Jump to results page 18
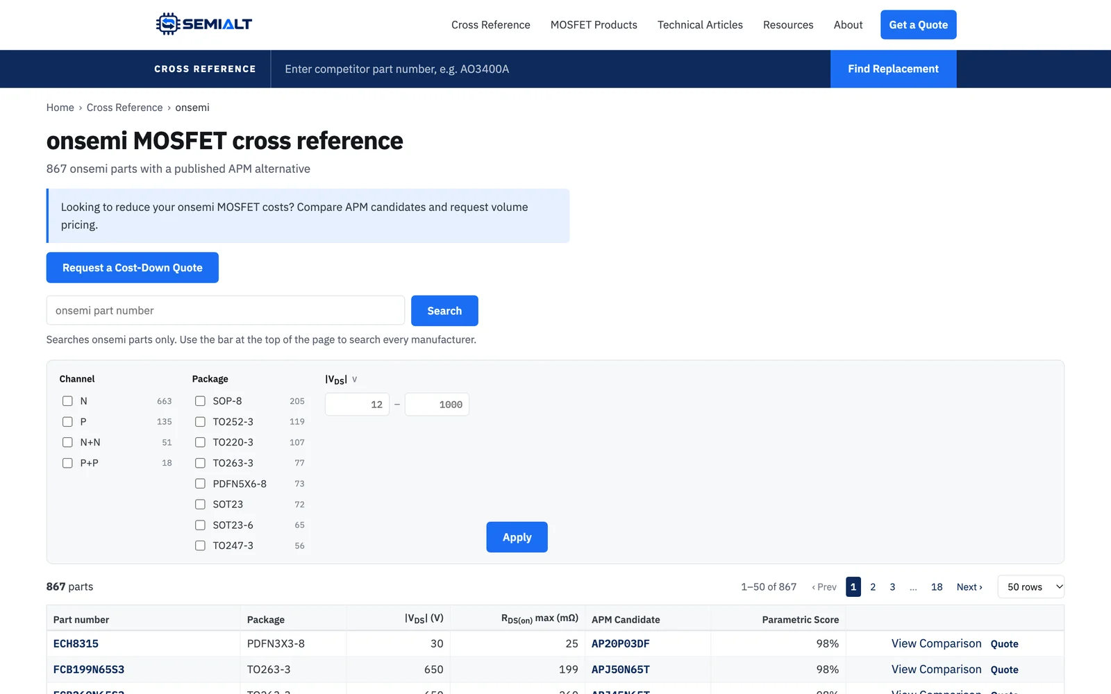The image size is (1111, 694). [x=937, y=587]
